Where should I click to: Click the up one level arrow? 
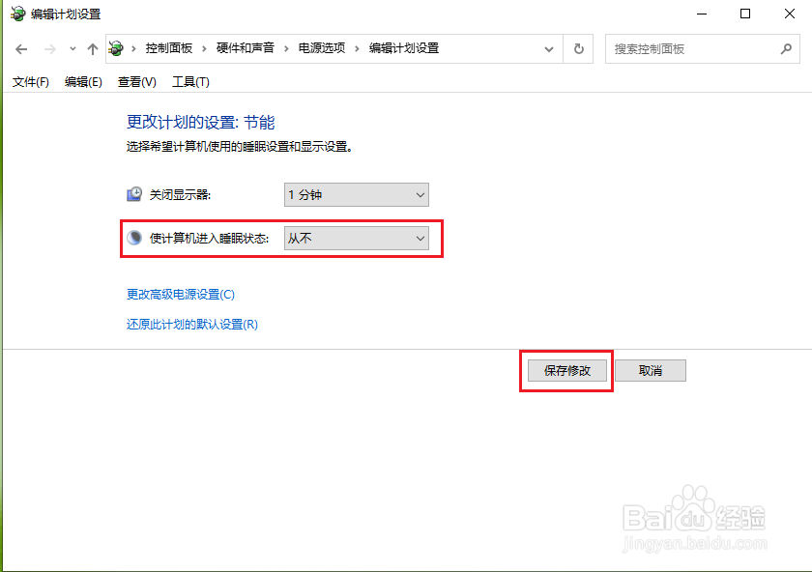pyautogui.click(x=92, y=48)
